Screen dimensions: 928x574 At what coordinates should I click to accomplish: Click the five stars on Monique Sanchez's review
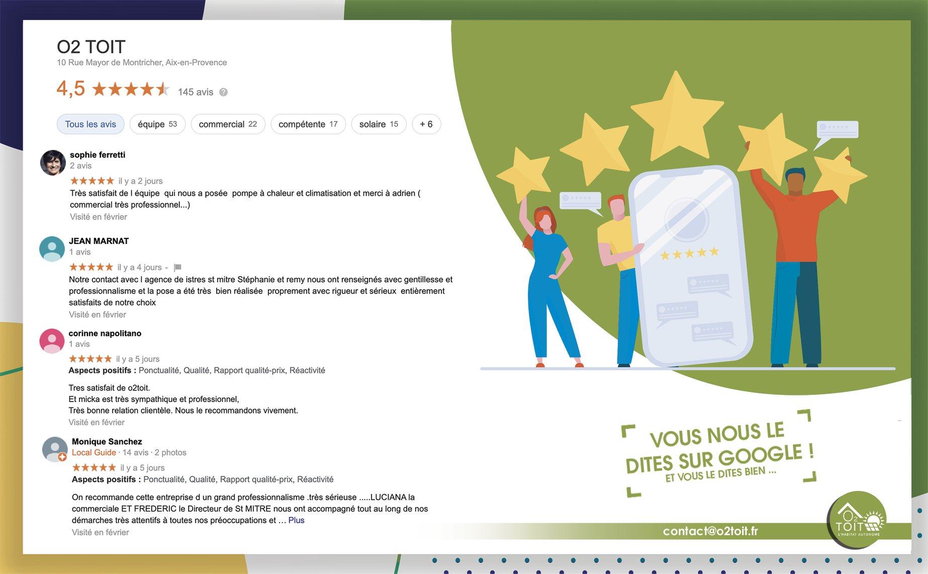(x=94, y=467)
